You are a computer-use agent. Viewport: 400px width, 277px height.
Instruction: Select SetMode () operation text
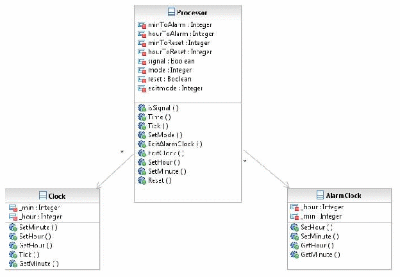(165, 135)
